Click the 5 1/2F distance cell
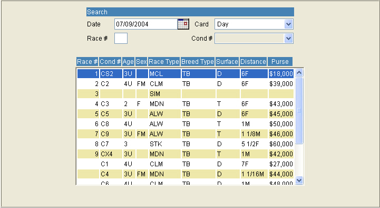The image size is (380, 208). coord(254,144)
